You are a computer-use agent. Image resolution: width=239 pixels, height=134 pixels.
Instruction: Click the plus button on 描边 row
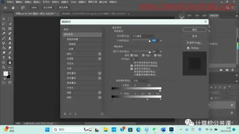pos(100,54)
